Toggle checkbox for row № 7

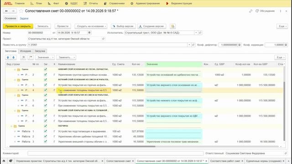pos(46,116)
